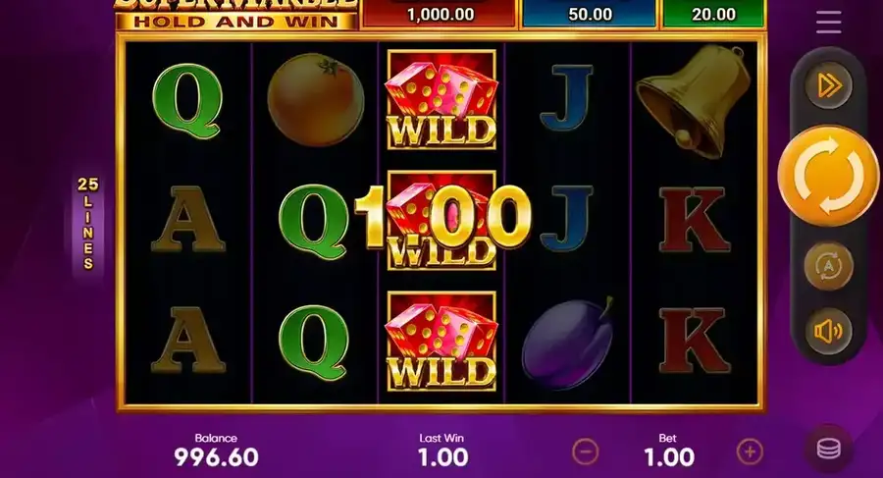The width and height of the screenshot is (883, 478).
Task: Click the Last Win amount display
Action: tap(442, 457)
